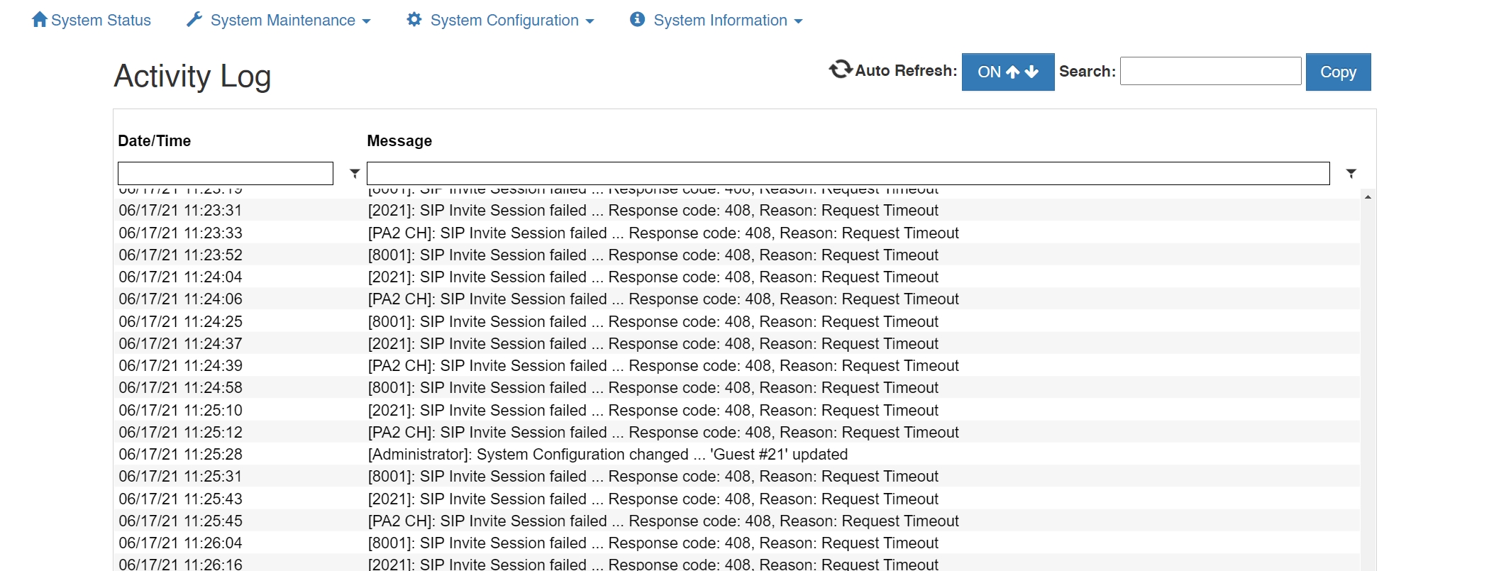
Task: Click the down arrow in the Auto Refresh control
Action: pos(1033,72)
